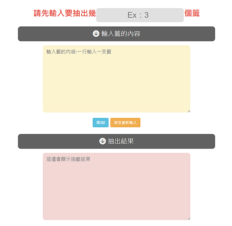Collapse the 輸入籤的內容 section header
This screenshot has width=232, height=226.
[x=116, y=34]
